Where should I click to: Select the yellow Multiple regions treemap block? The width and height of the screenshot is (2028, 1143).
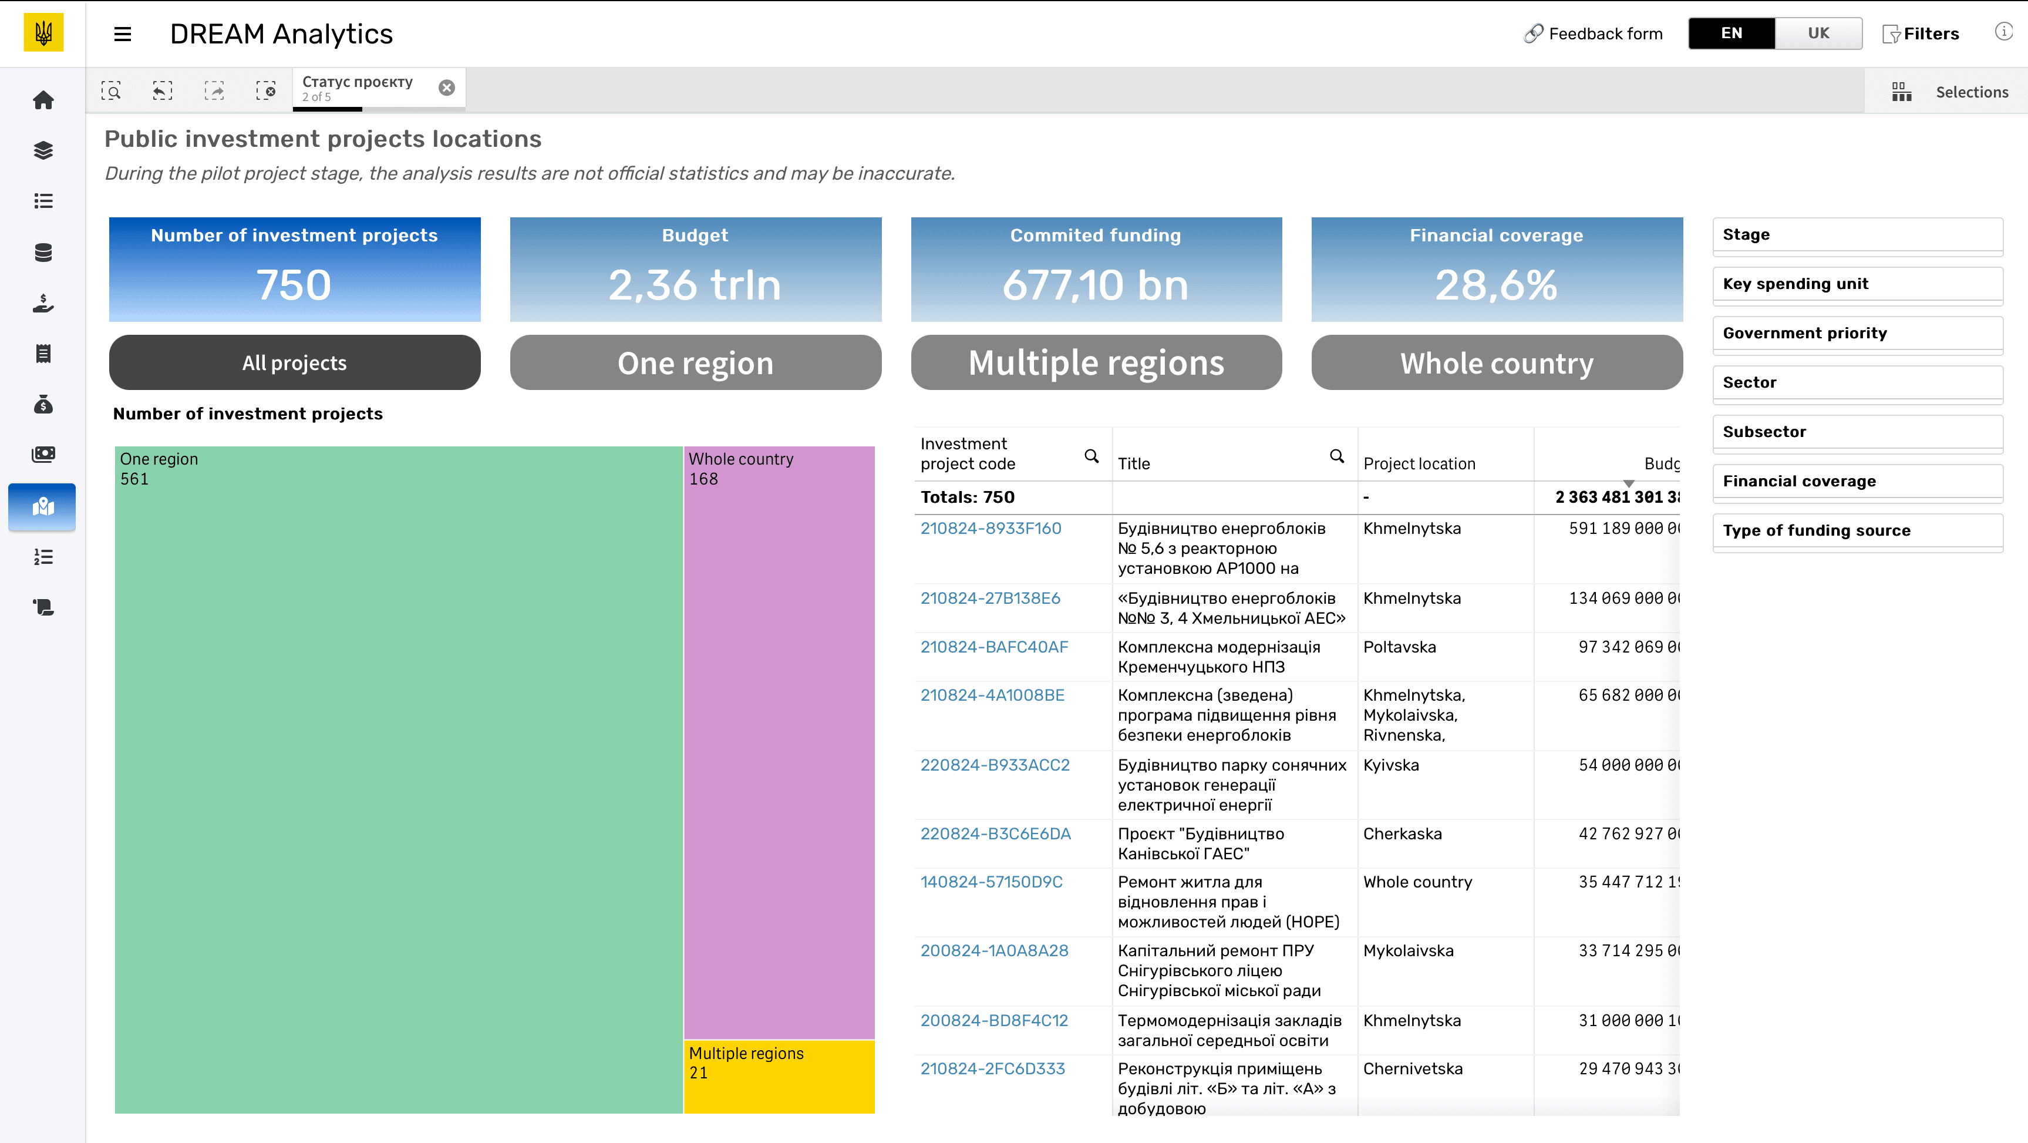click(779, 1077)
